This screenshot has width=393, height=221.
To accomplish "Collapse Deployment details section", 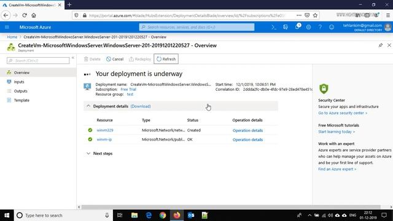I will 88,106.
